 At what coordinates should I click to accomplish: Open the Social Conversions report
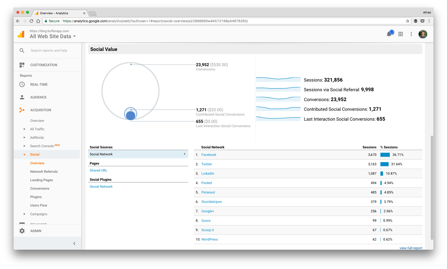[x=40, y=189]
